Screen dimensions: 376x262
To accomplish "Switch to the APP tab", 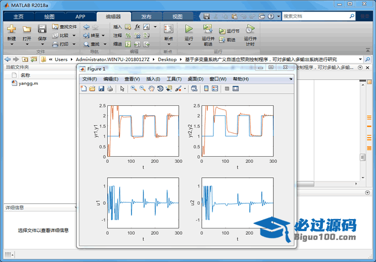I will point(80,16).
